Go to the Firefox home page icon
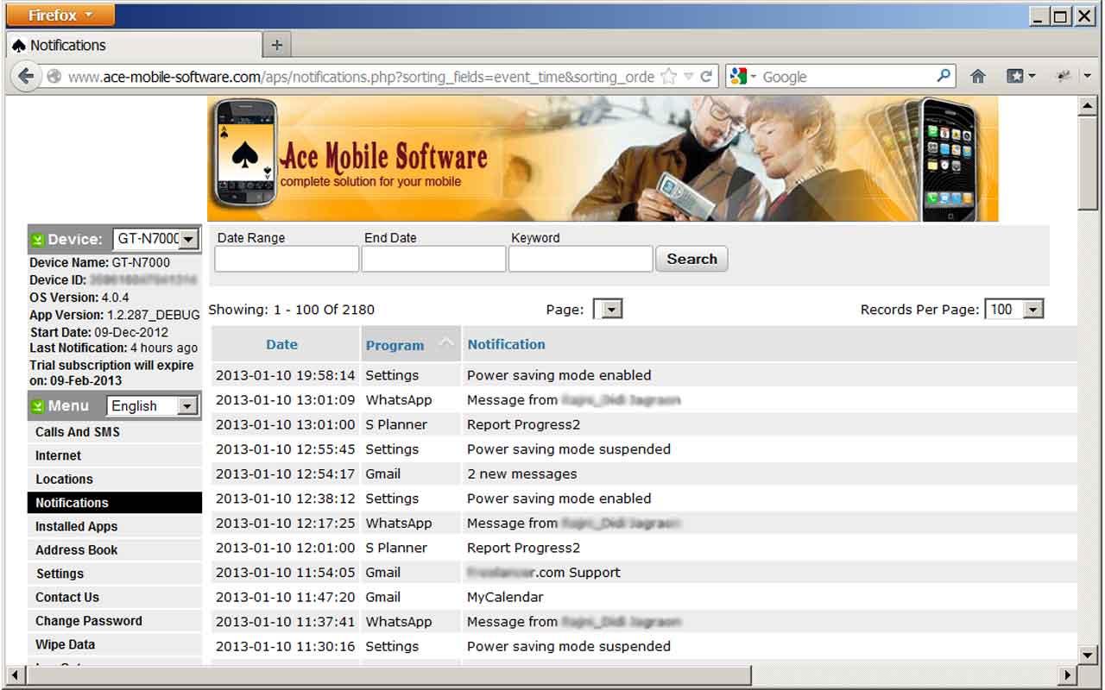Screen dimensions: 1105x690 pyautogui.click(x=977, y=77)
